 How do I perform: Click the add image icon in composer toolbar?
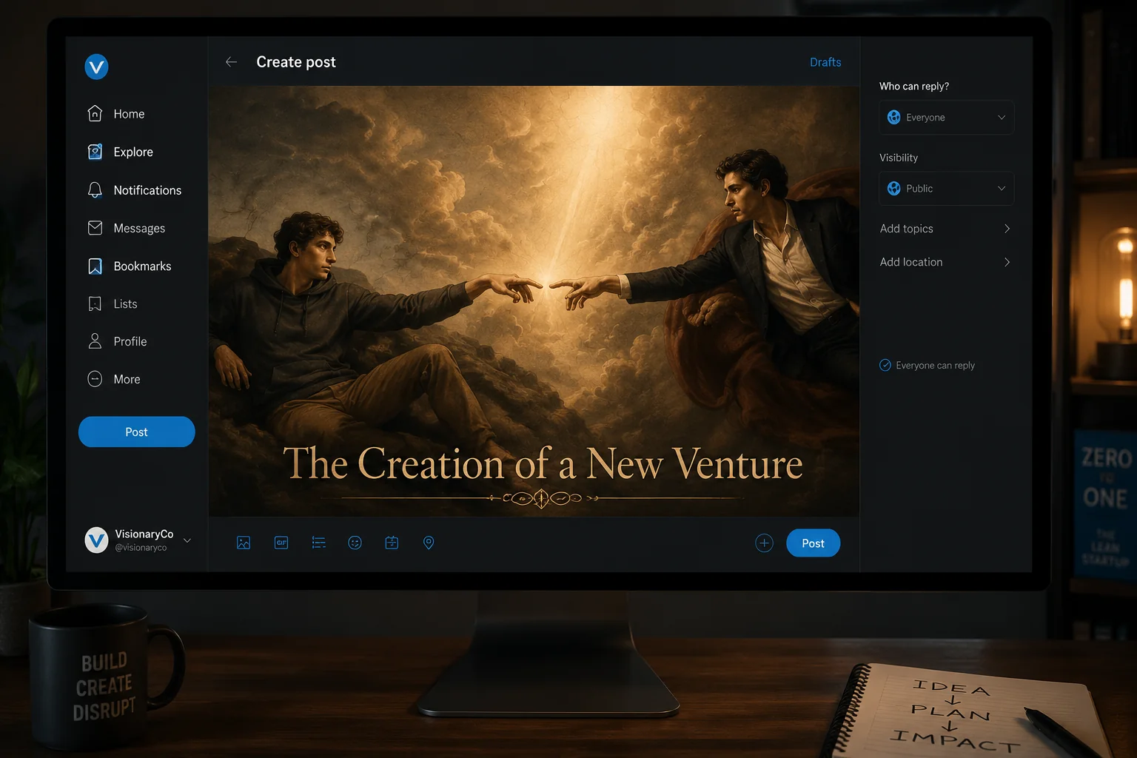tap(244, 543)
